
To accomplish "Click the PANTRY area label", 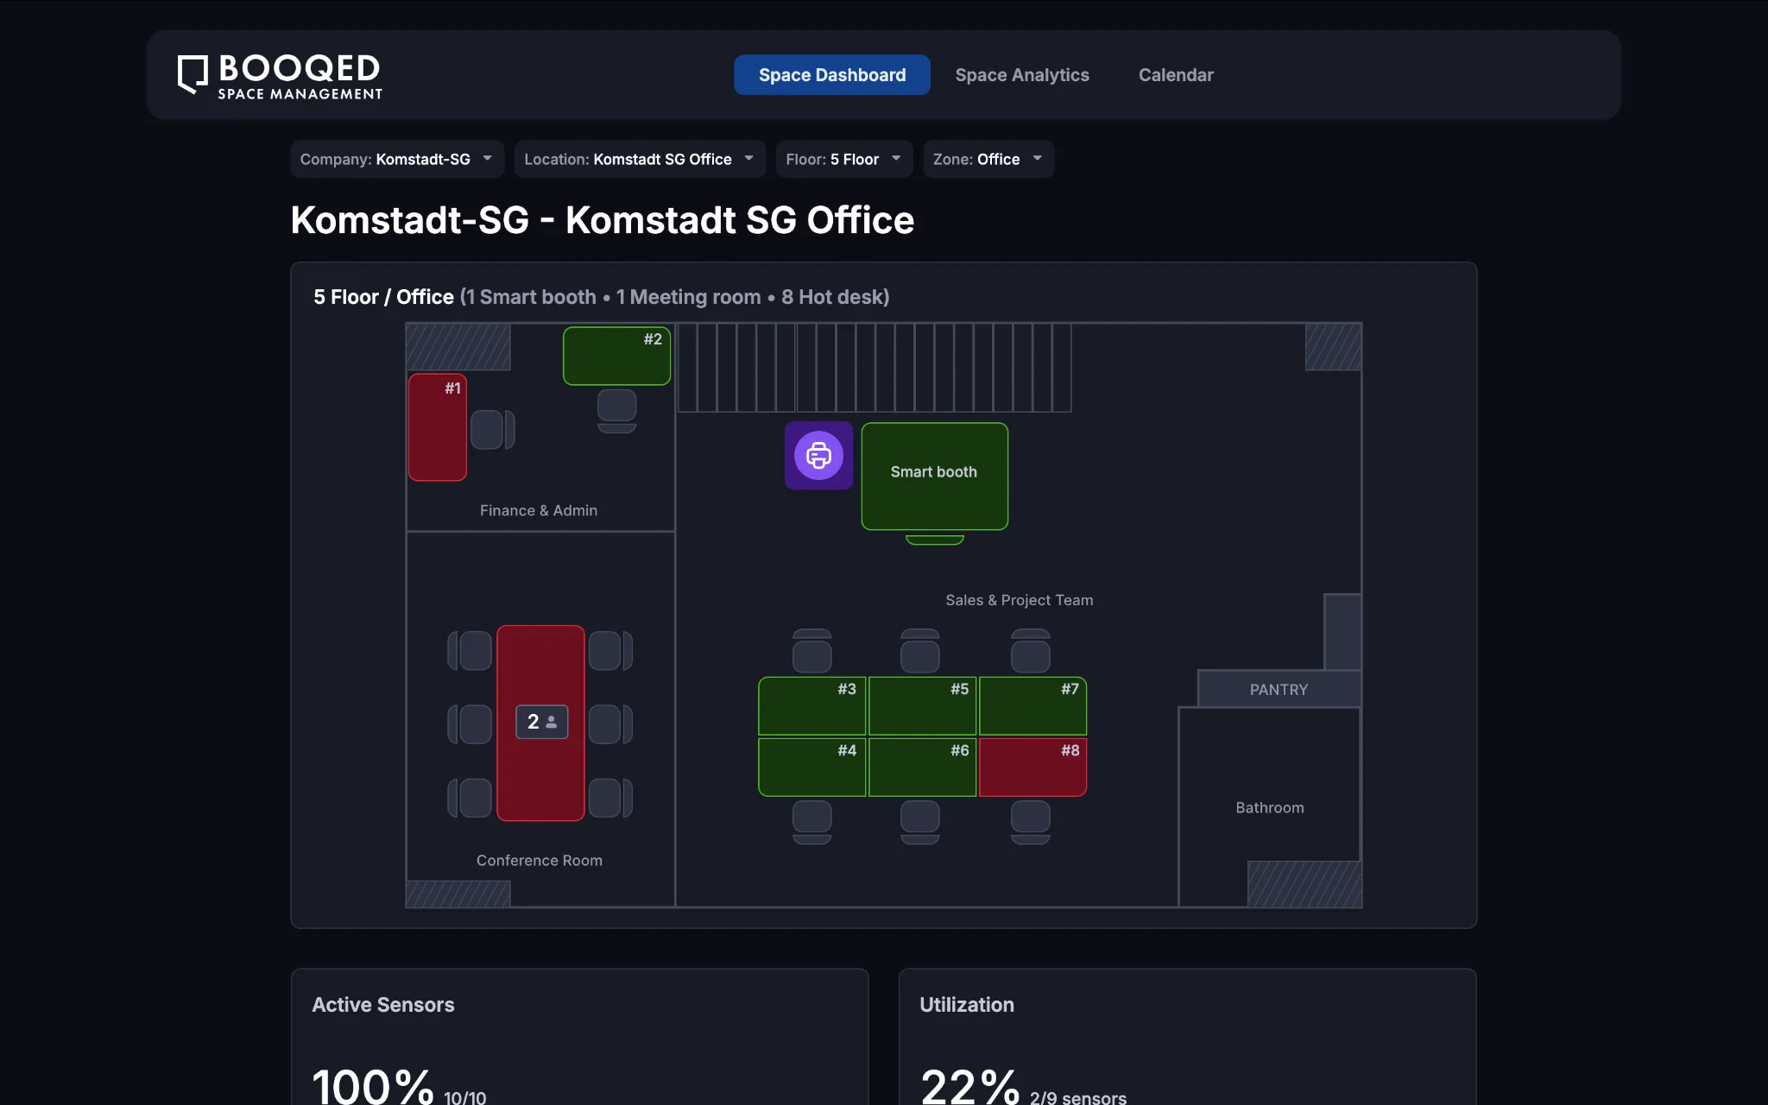I will pos(1279,690).
